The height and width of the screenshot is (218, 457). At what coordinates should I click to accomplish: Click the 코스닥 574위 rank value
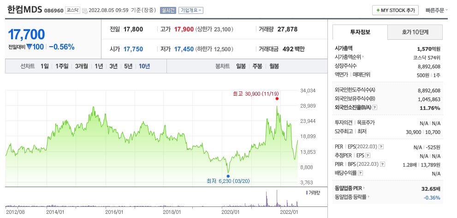pos(427,57)
